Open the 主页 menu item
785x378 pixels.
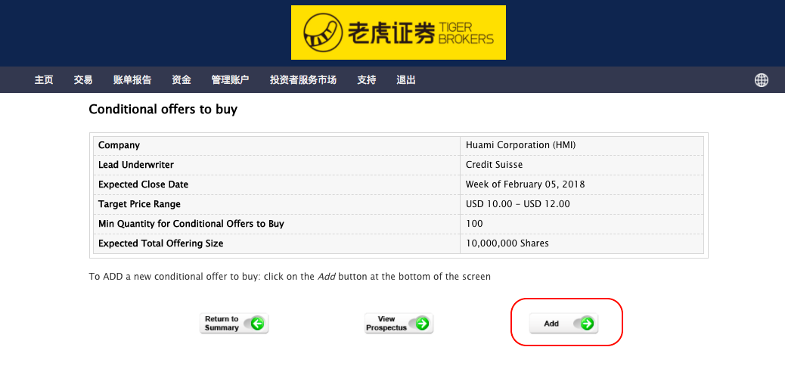pos(44,79)
